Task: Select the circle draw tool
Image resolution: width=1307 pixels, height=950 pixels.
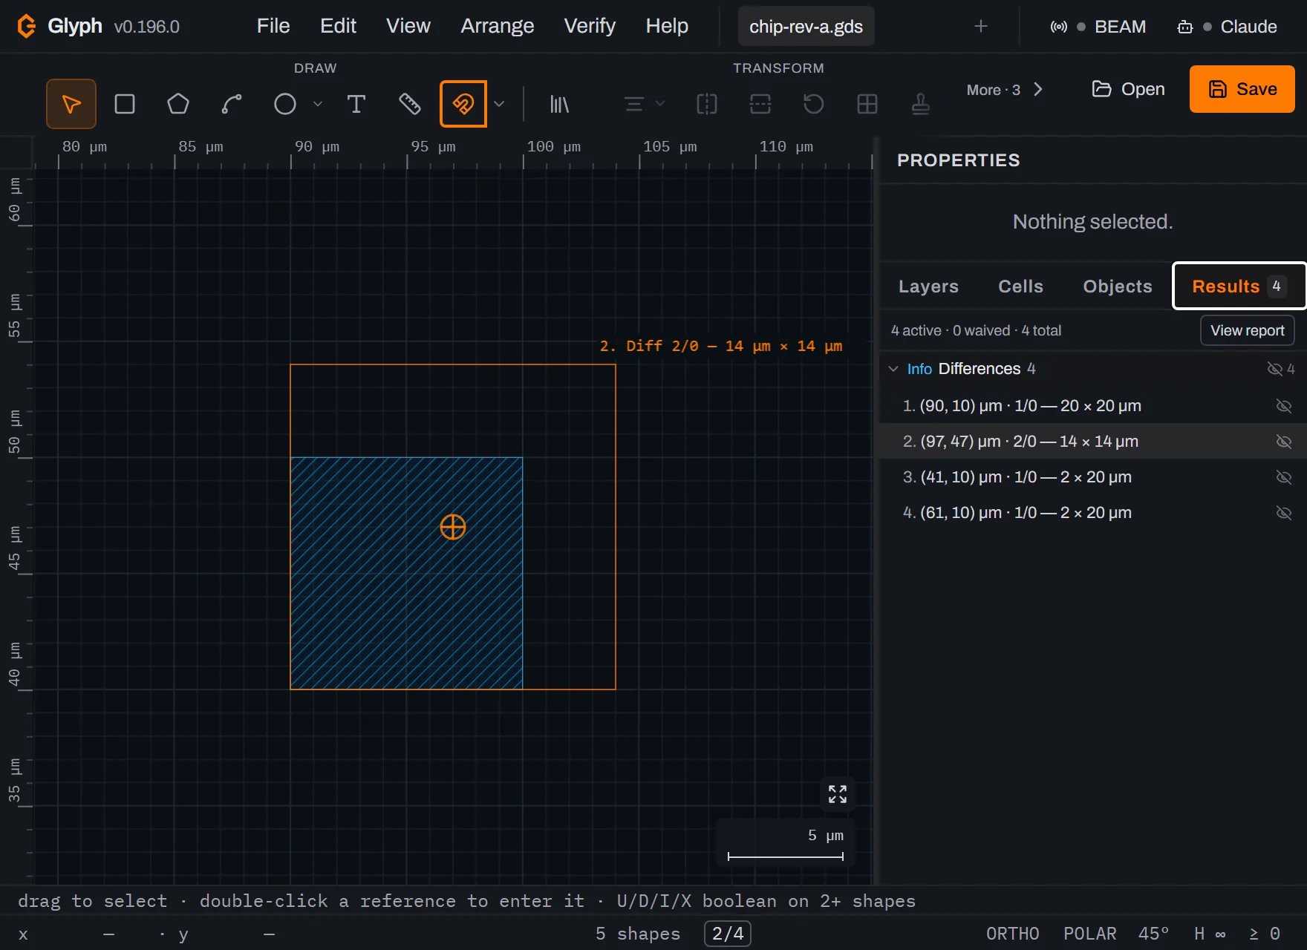Action: 285,104
